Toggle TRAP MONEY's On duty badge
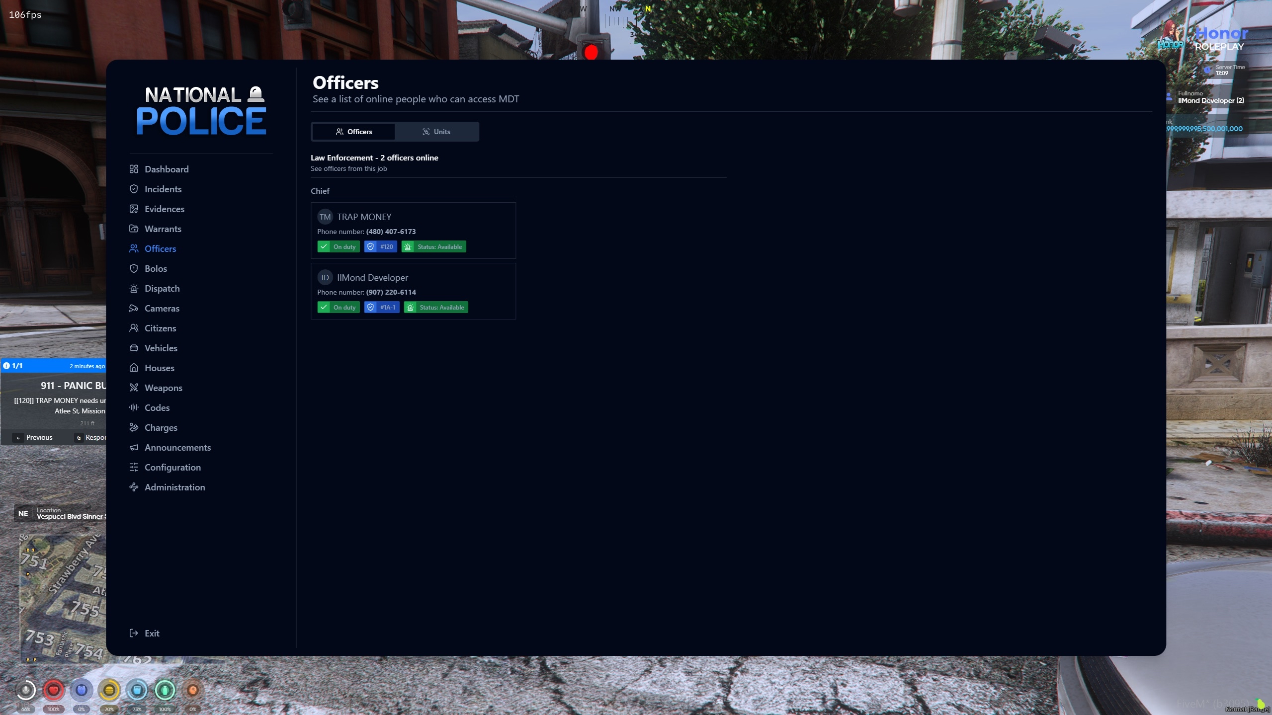The height and width of the screenshot is (715, 1272). click(x=339, y=246)
